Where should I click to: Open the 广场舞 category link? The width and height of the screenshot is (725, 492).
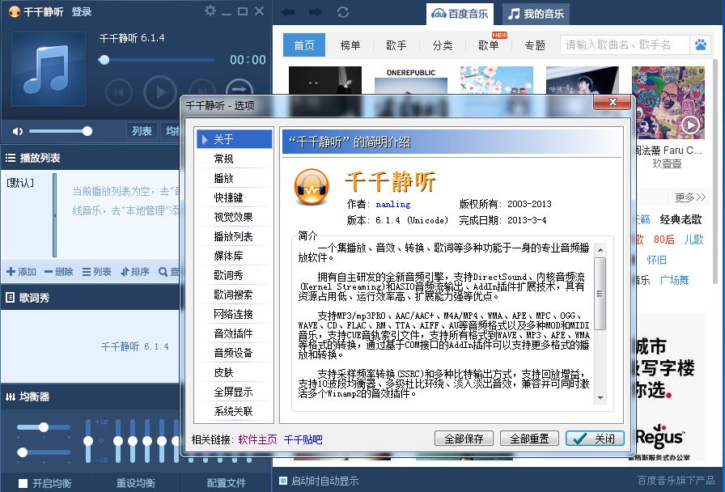[x=674, y=280]
